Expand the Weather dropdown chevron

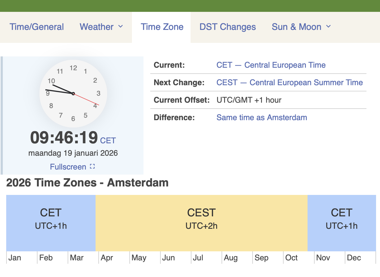click(121, 27)
